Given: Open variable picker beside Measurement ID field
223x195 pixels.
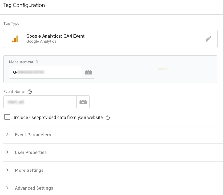Looking at the screenshot, I should pos(88,72).
